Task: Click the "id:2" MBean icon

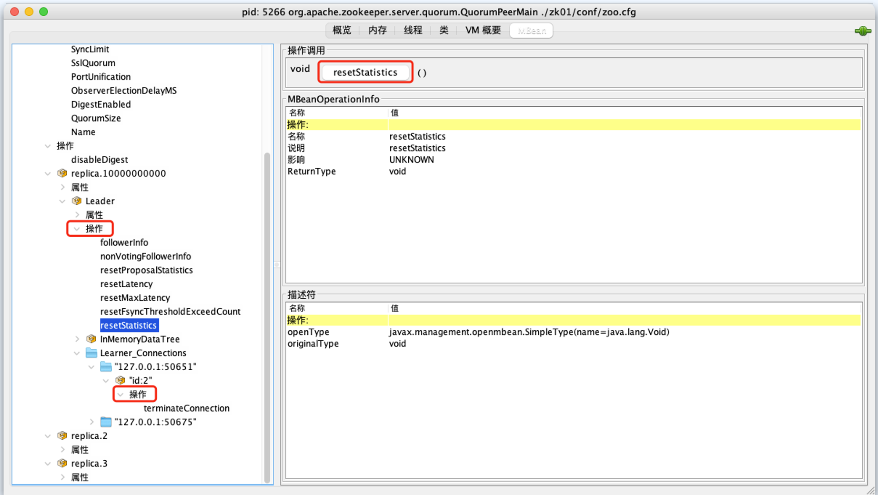Action: pyautogui.click(x=120, y=380)
